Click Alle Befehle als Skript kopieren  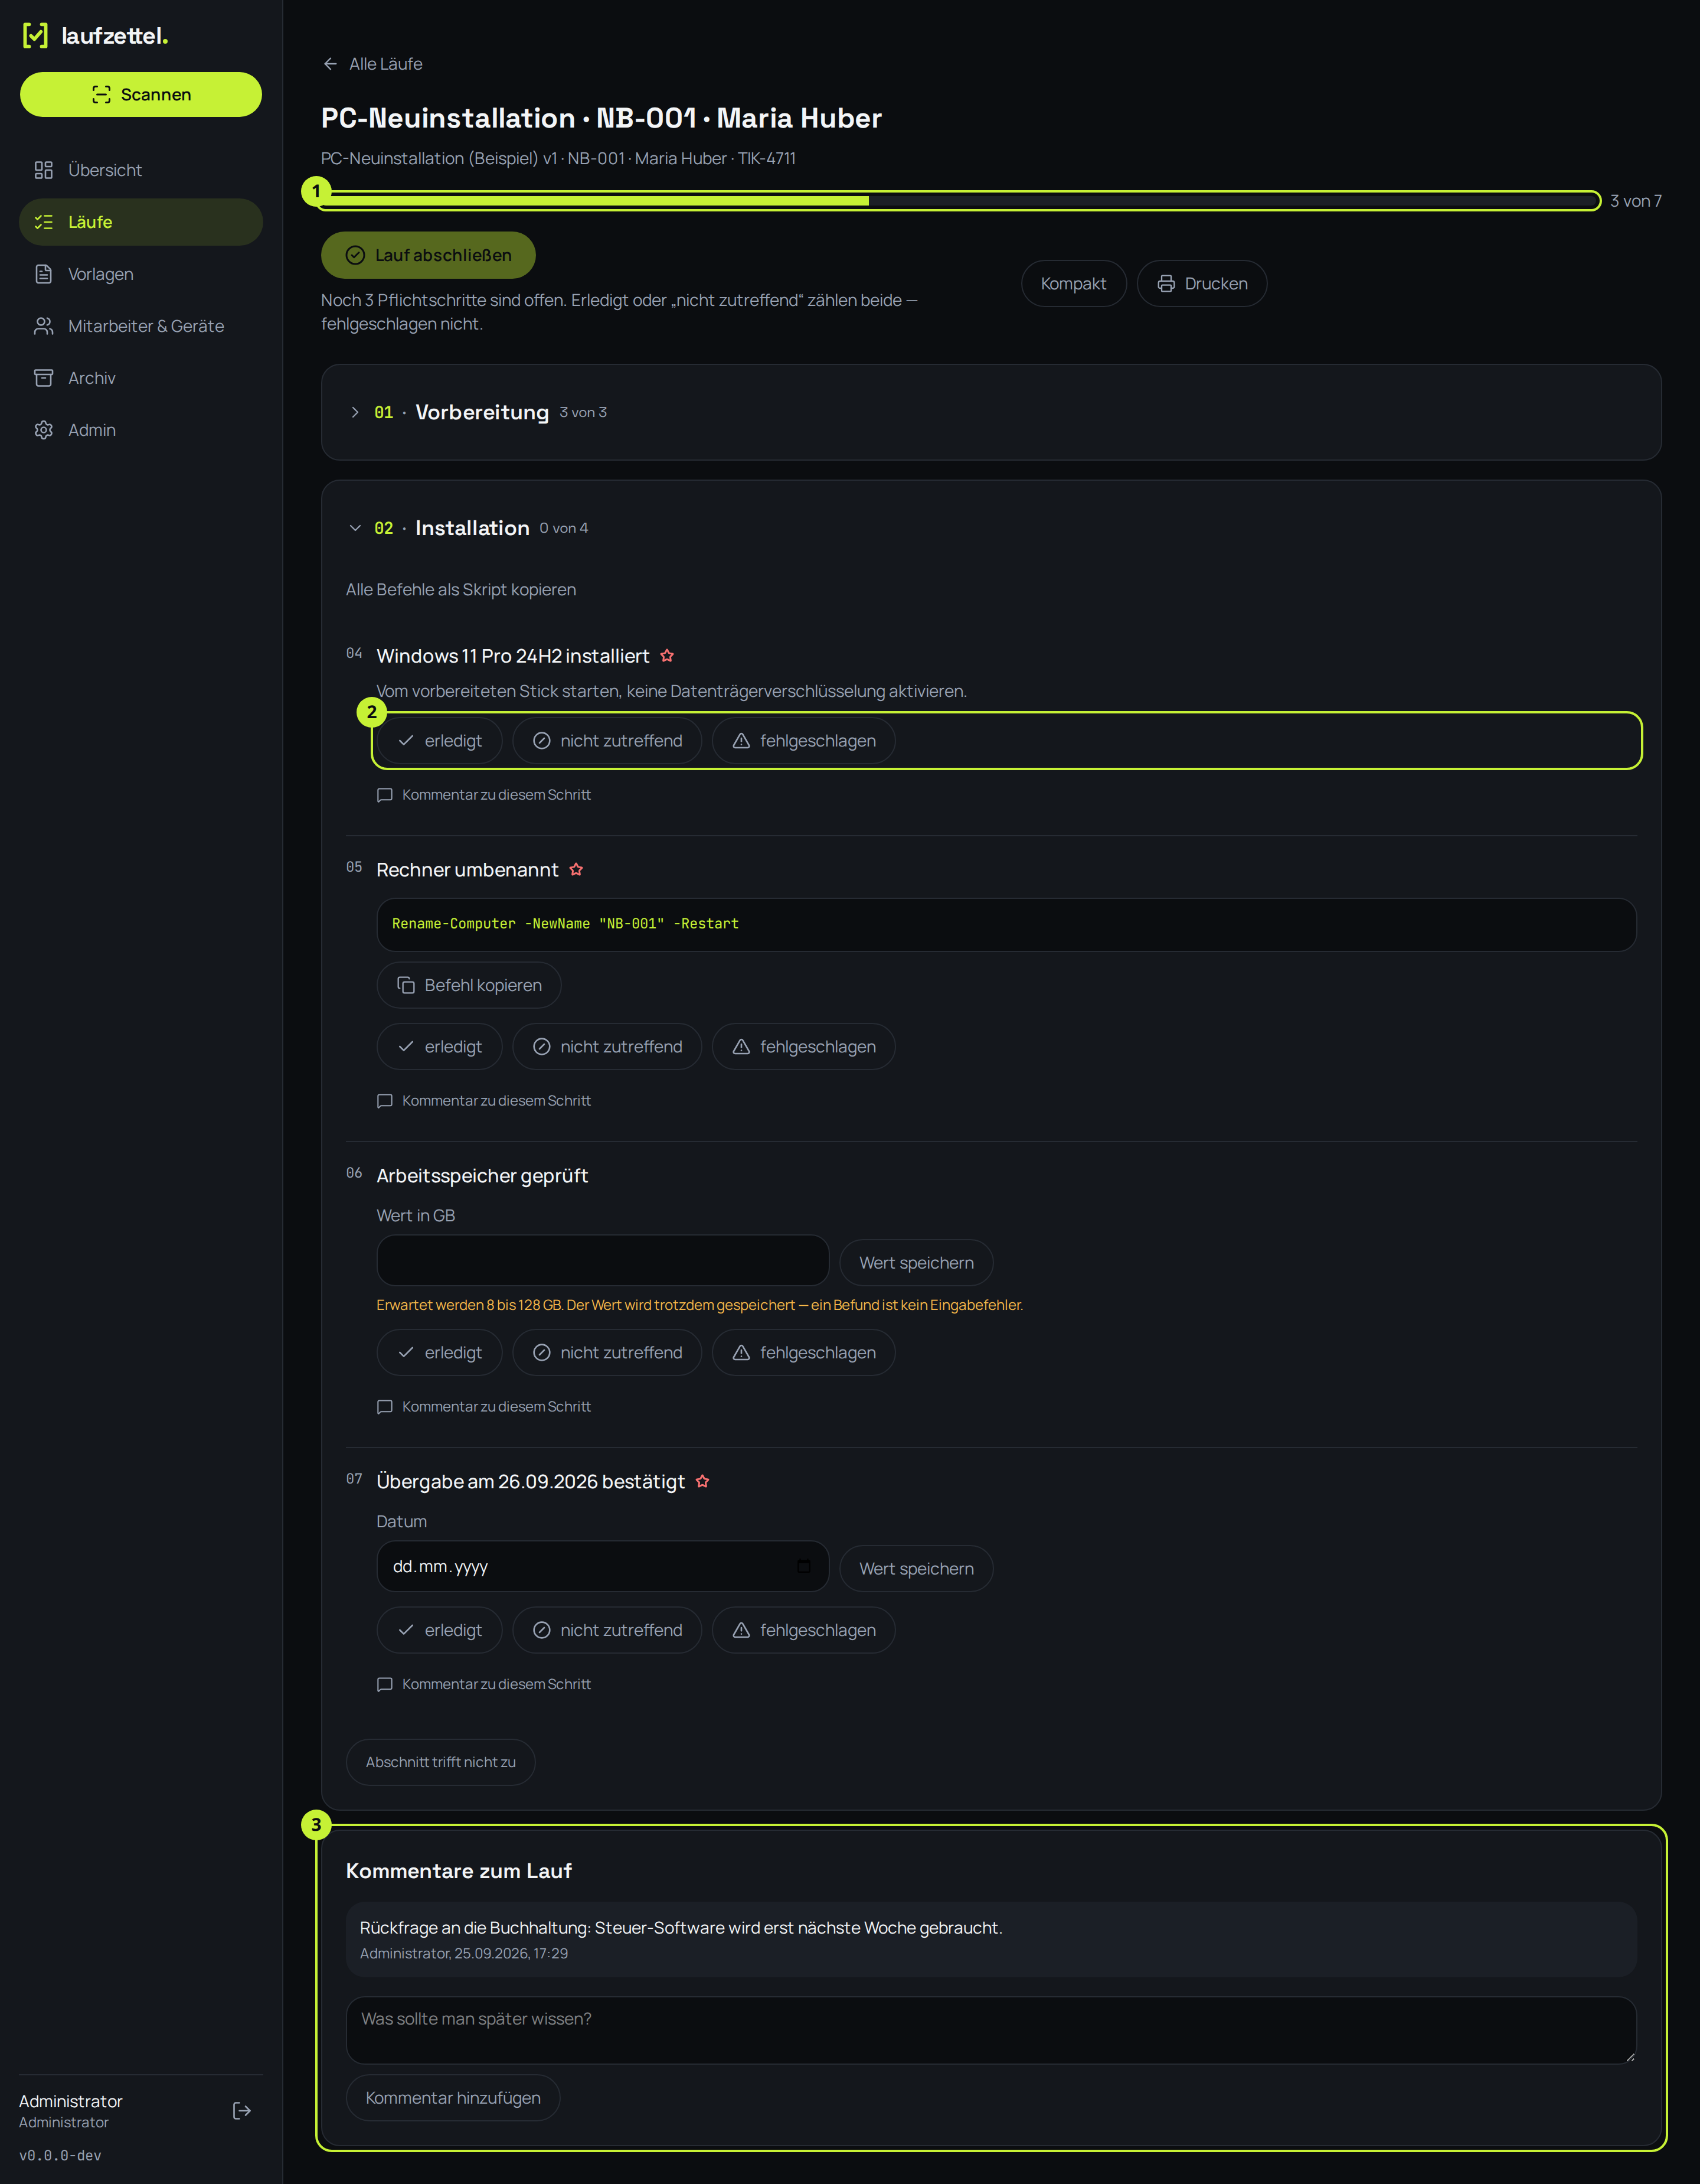click(461, 590)
